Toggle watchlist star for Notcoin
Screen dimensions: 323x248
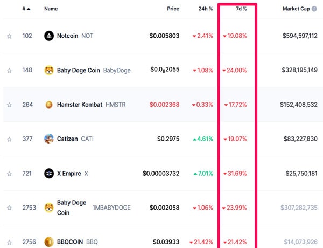click(9, 36)
